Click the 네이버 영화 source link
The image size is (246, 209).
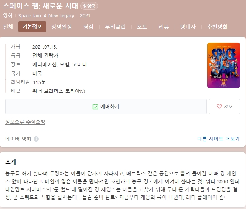[x=18, y=139]
